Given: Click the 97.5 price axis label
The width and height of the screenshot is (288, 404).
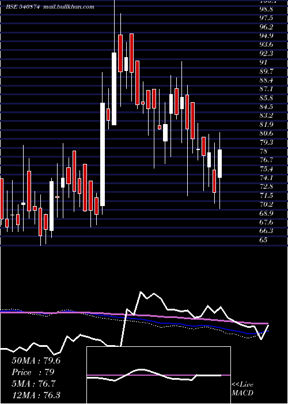Looking at the screenshot, I should (x=266, y=18).
